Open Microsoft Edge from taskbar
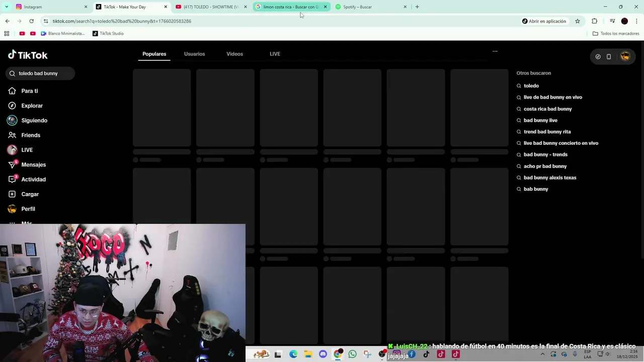 click(293, 354)
